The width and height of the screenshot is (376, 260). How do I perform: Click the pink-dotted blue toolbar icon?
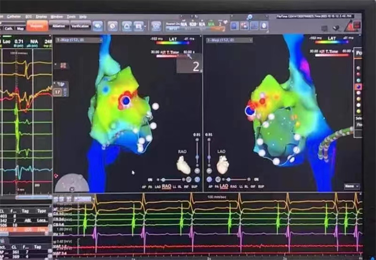pos(244,25)
